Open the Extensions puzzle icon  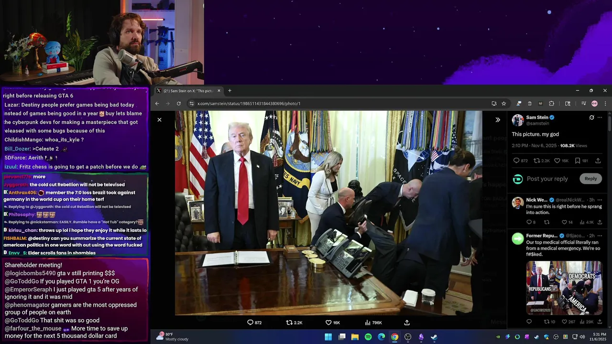tap(551, 103)
